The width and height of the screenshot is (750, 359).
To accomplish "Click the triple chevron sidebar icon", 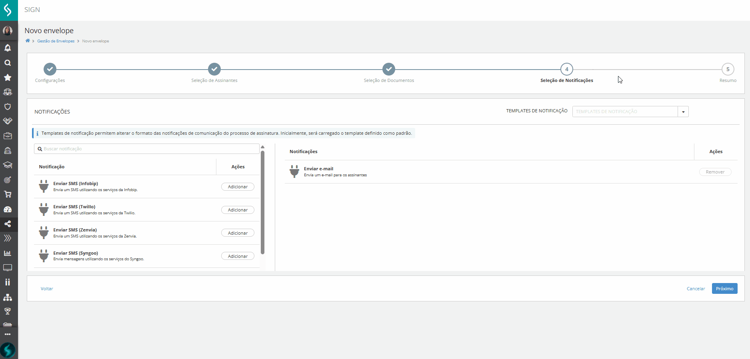I will (8, 238).
